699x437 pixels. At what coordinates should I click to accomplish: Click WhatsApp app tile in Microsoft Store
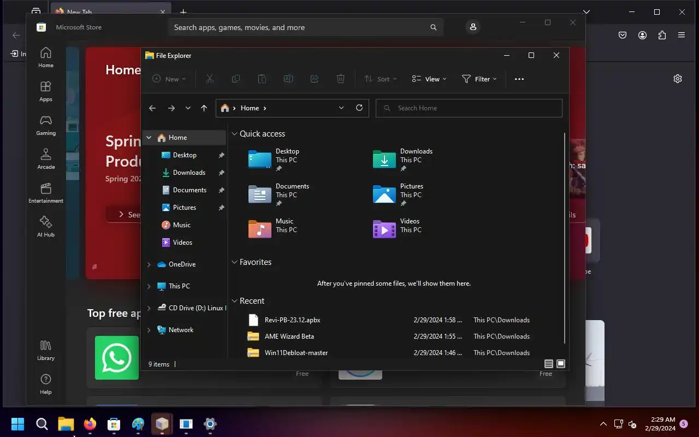coord(117,358)
